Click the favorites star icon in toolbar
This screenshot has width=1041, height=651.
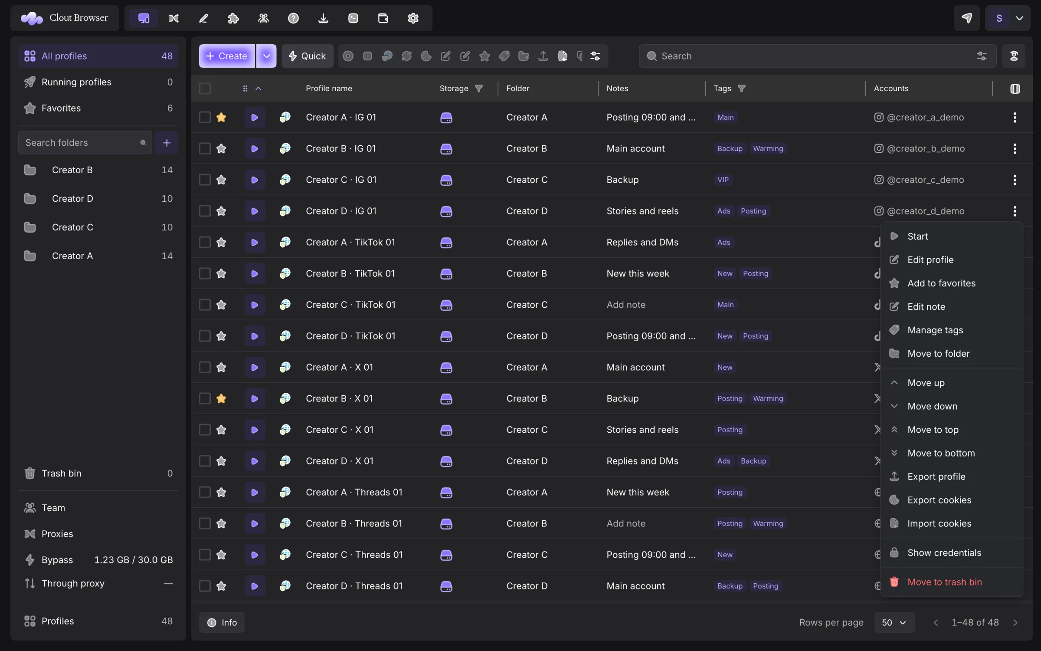point(484,56)
